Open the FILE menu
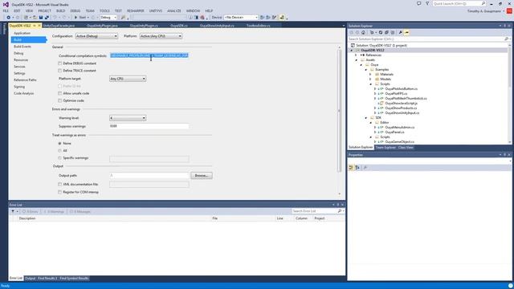The width and height of the screenshot is (514, 289). click(6, 10)
